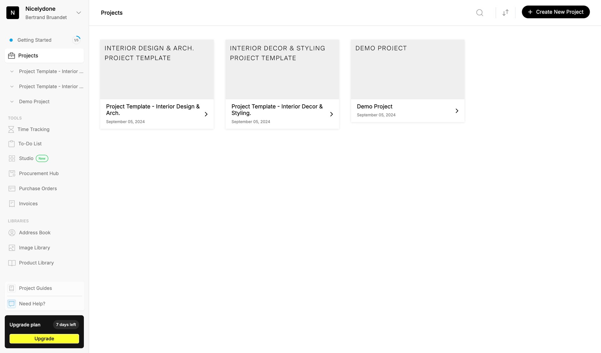Viewport: 601px width, 353px height.
Task: Open the Address Book library
Action: pyautogui.click(x=34, y=233)
